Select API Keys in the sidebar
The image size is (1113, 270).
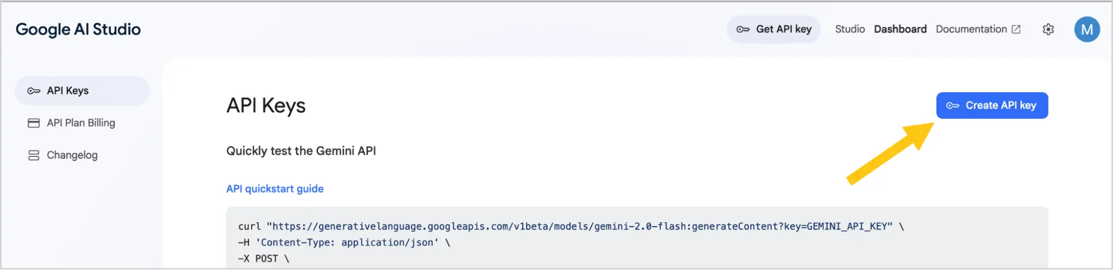[82, 91]
